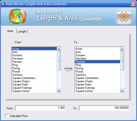Click up arrow of To list scrollbar
The image size is (137, 121).
coord(122,49)
